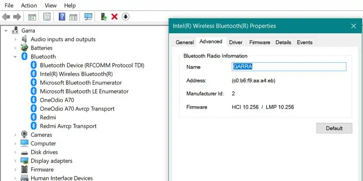Select Bluetooth Device (RFCOMM Protocol TDI) label
Image resolution: width=363 pixels, height=181 pixels.
click(92, 65)
